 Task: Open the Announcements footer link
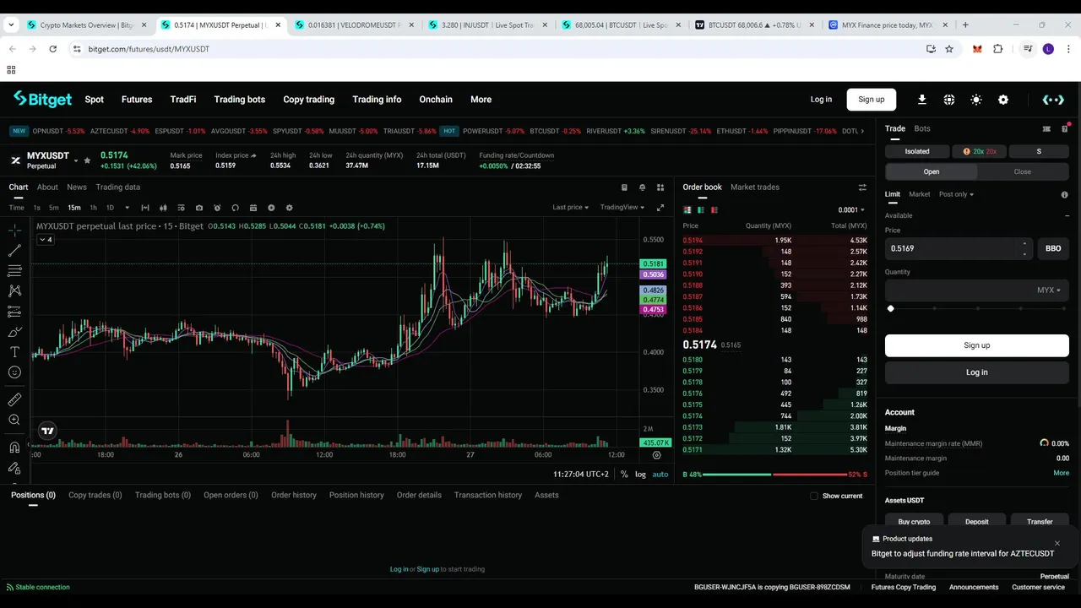pyautogui.click(x=974, y=588)
